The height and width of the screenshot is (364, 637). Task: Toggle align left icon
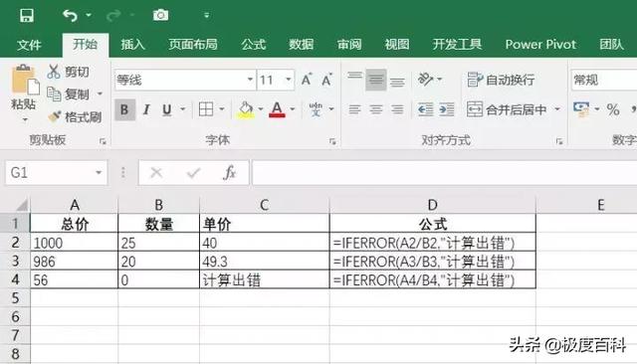pyautogui.click(x=354, y=109)
